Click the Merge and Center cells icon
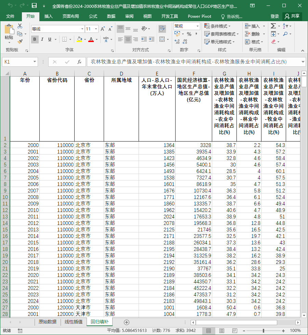The image size is (308, 335). [x=162, y=39]
